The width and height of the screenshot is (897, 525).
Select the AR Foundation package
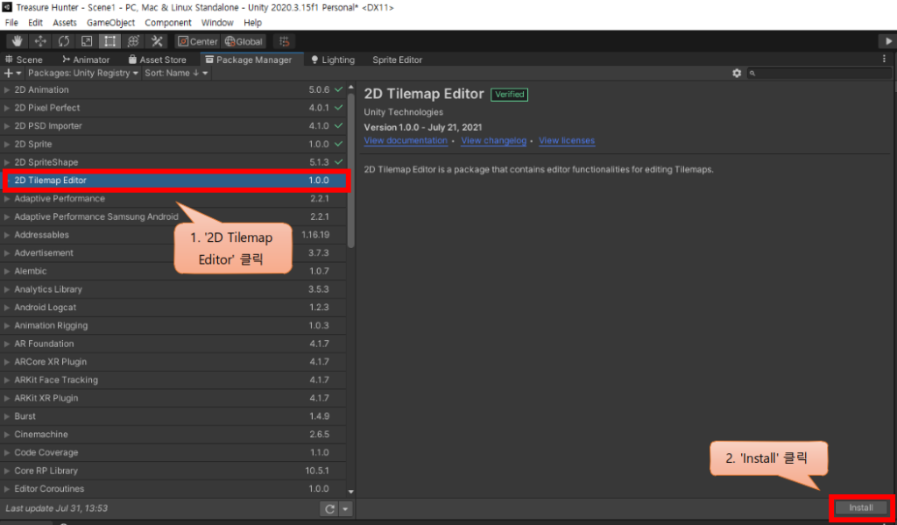[174, 344]
